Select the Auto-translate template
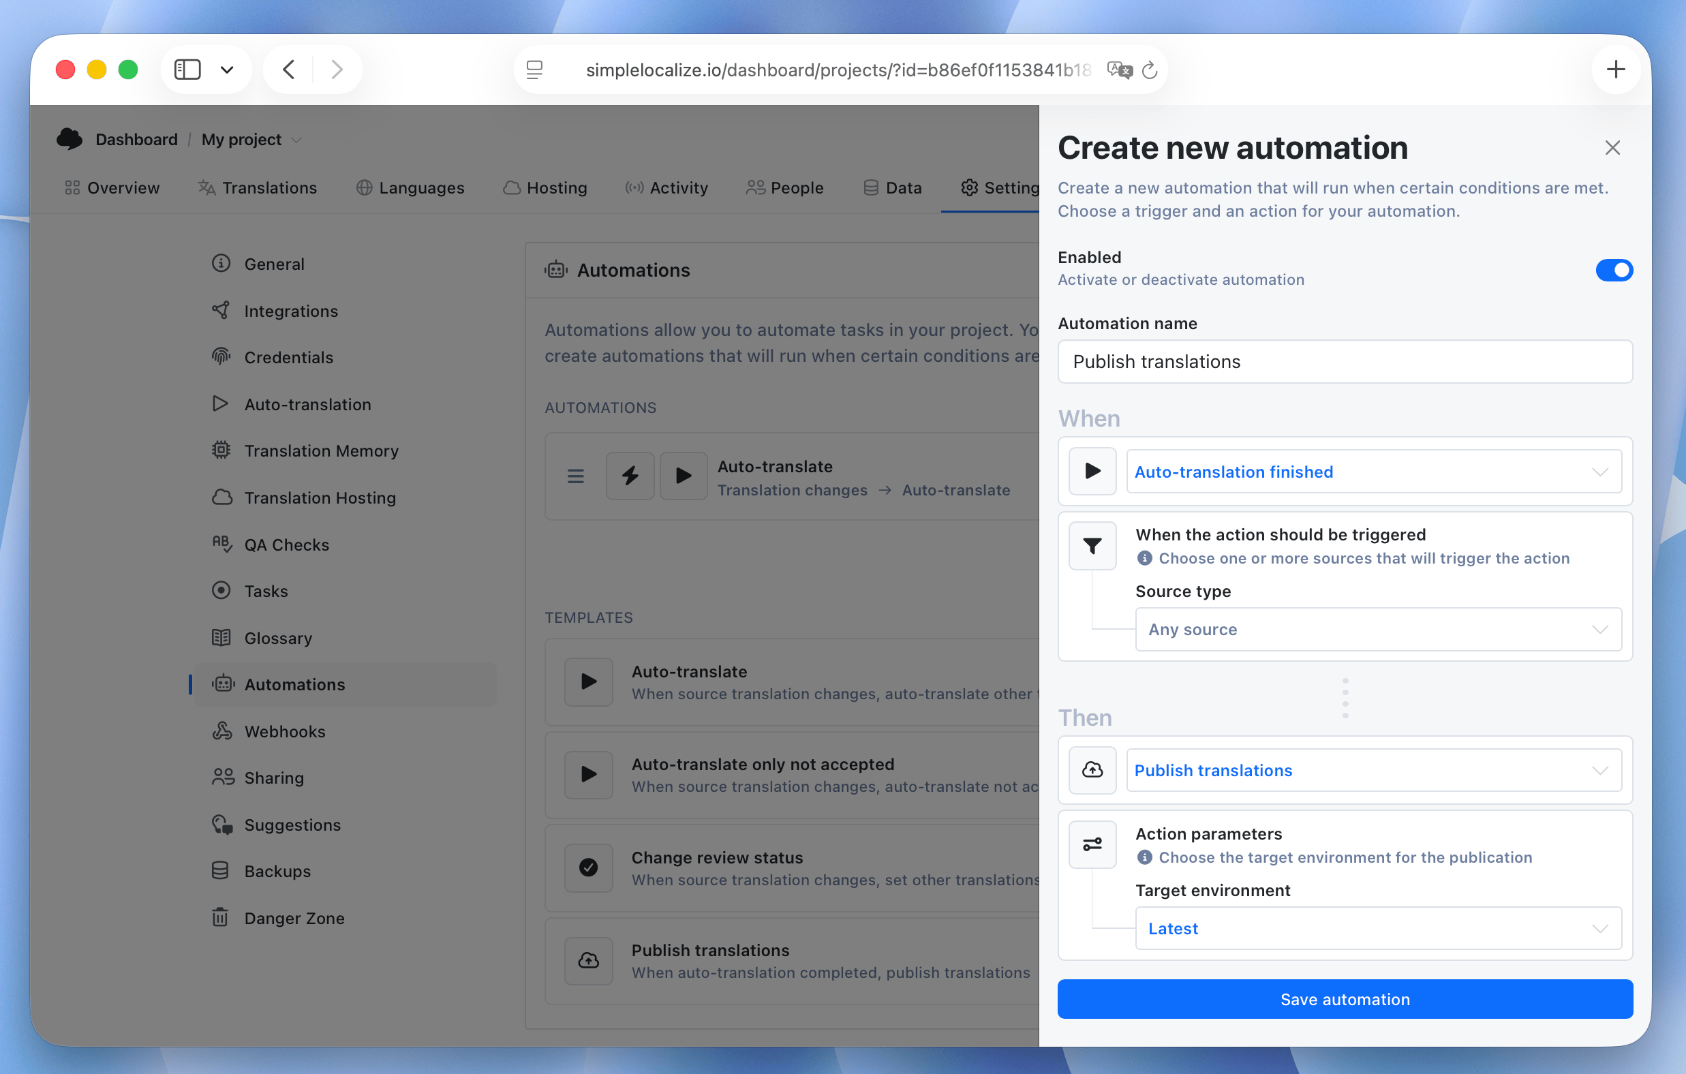Viewport: 1686px width, 1074px height. click(792, 682)
